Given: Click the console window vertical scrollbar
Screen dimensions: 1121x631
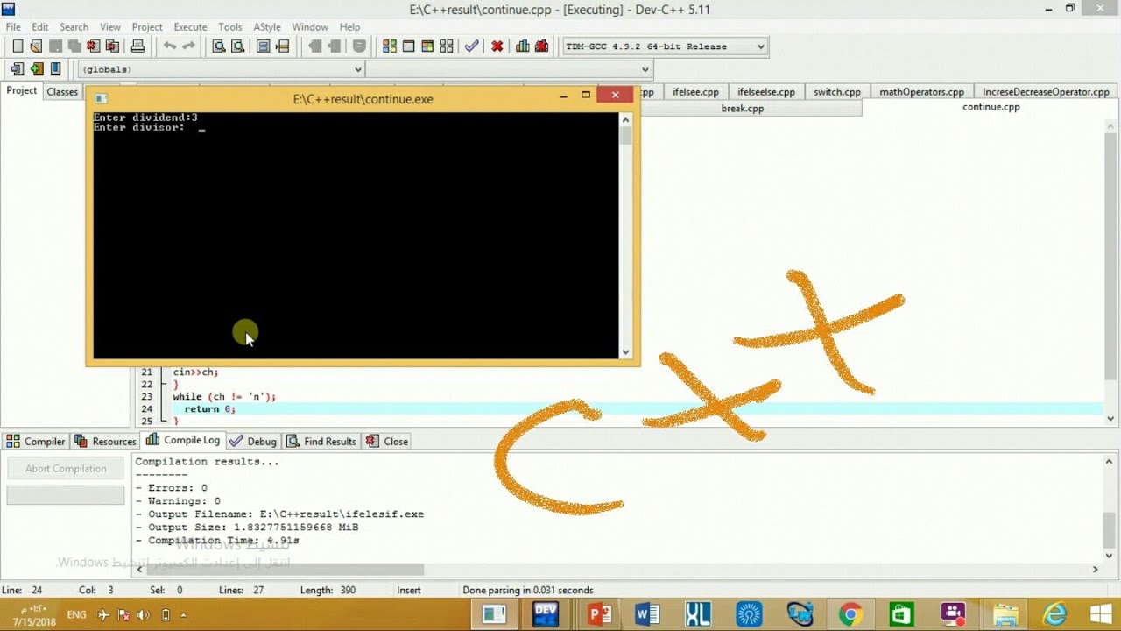Looking at the screenshot, I should (625, 235).
